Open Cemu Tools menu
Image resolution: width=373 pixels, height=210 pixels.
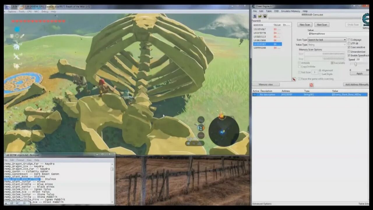click(22, 12)
